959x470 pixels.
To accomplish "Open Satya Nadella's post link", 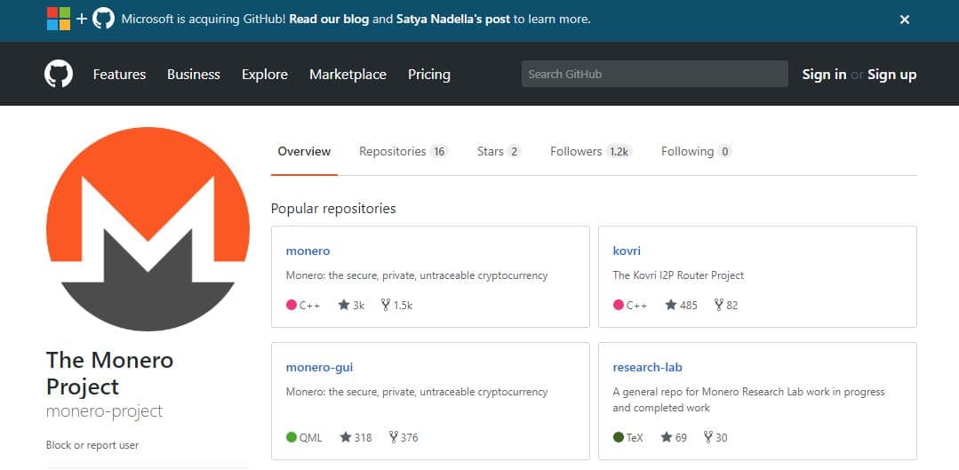I will [453, 19].
